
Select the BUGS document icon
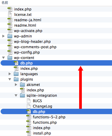point(29,101)
